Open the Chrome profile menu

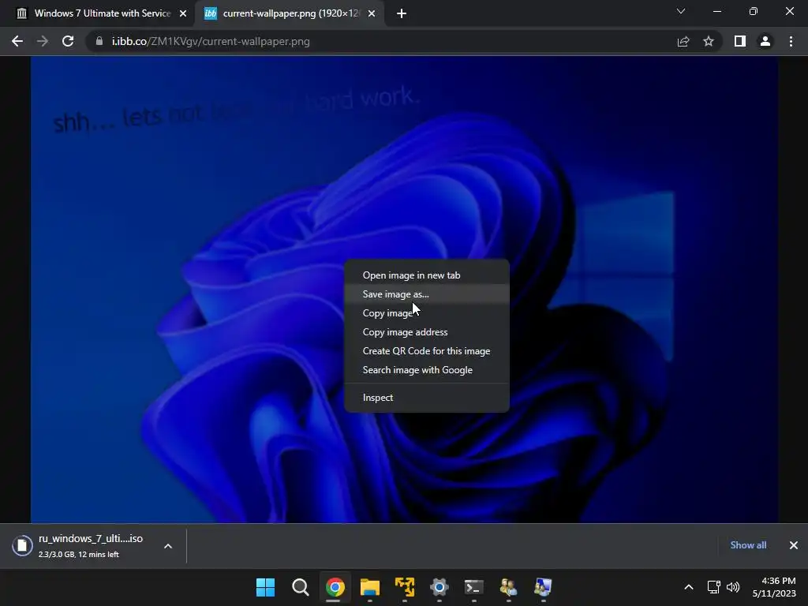765,41
